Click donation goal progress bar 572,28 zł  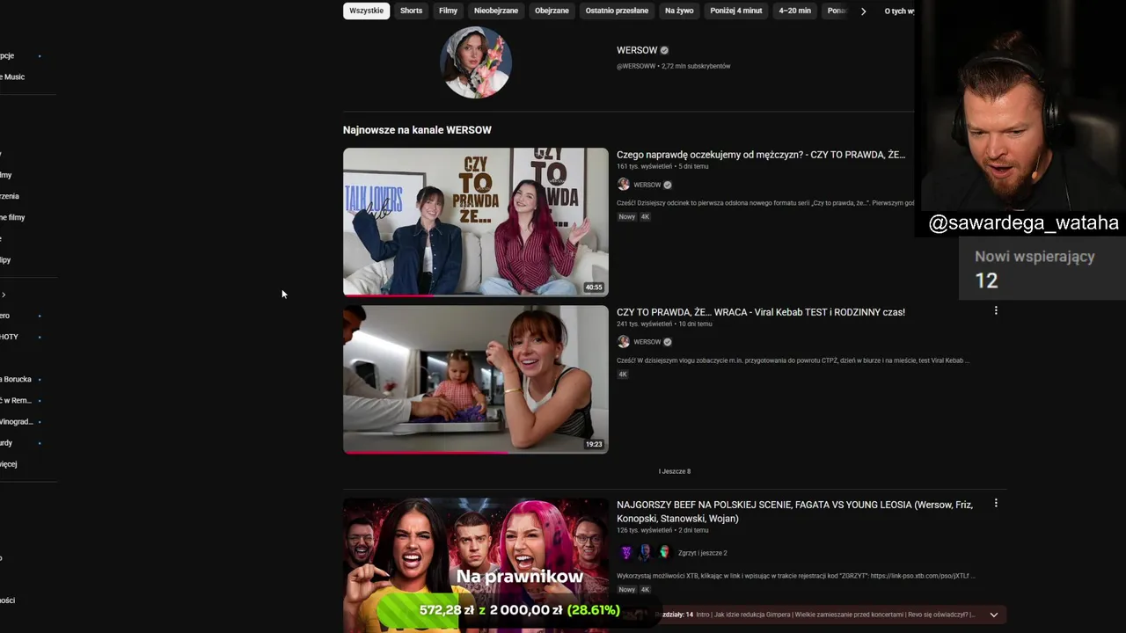tap(520, 610)
